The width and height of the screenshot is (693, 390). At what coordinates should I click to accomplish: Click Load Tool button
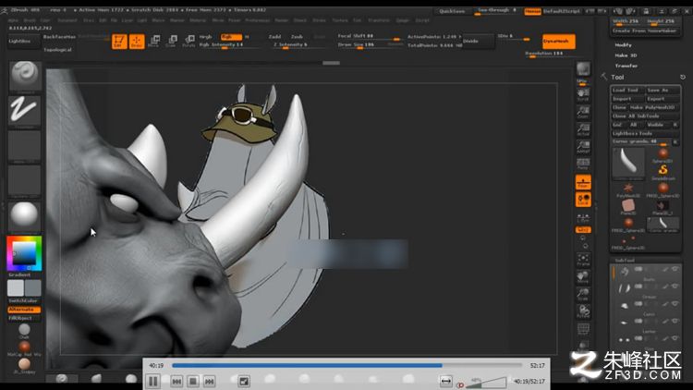(626, 91)
